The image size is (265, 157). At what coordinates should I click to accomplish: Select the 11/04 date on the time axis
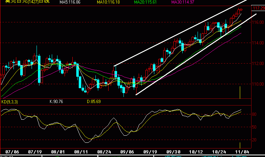(242, 152)
